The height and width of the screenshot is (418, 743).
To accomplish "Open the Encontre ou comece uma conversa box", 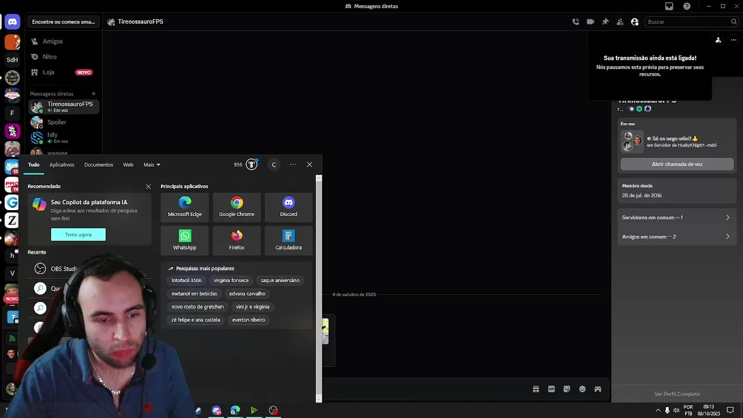I will coord(63,21).
